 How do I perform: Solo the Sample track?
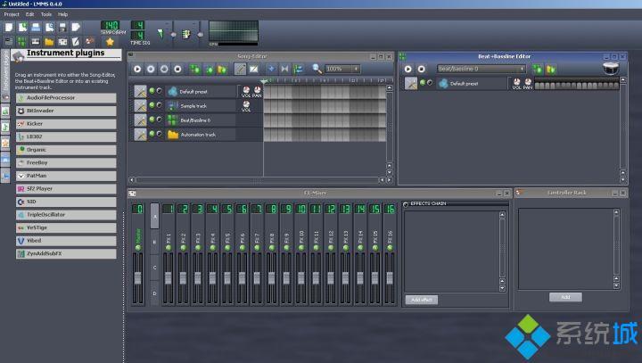[159, 105]
